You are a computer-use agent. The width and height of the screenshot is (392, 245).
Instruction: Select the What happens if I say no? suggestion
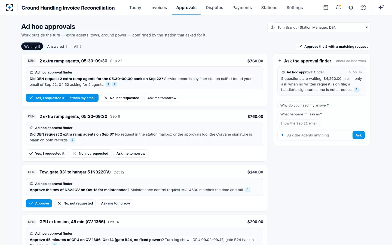tap(301, 114)
